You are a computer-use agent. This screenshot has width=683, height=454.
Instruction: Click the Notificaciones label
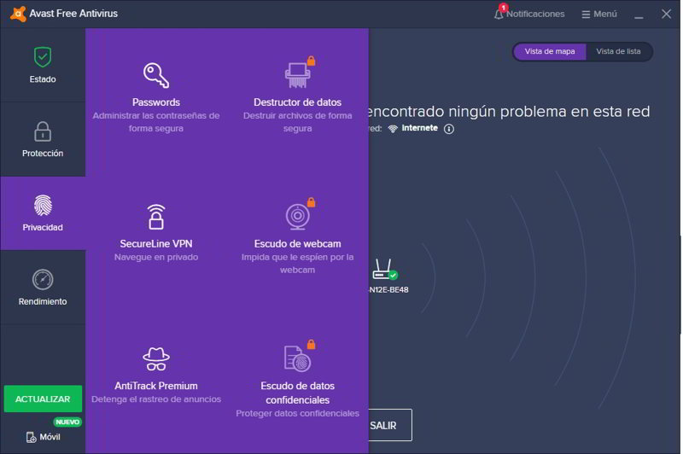535,14
